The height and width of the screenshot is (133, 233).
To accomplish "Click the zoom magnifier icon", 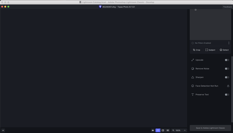I will [173, 130].
